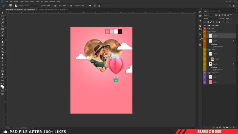238x134 pixels.
Task: Select the Crop tool
Action: point(3,26)
